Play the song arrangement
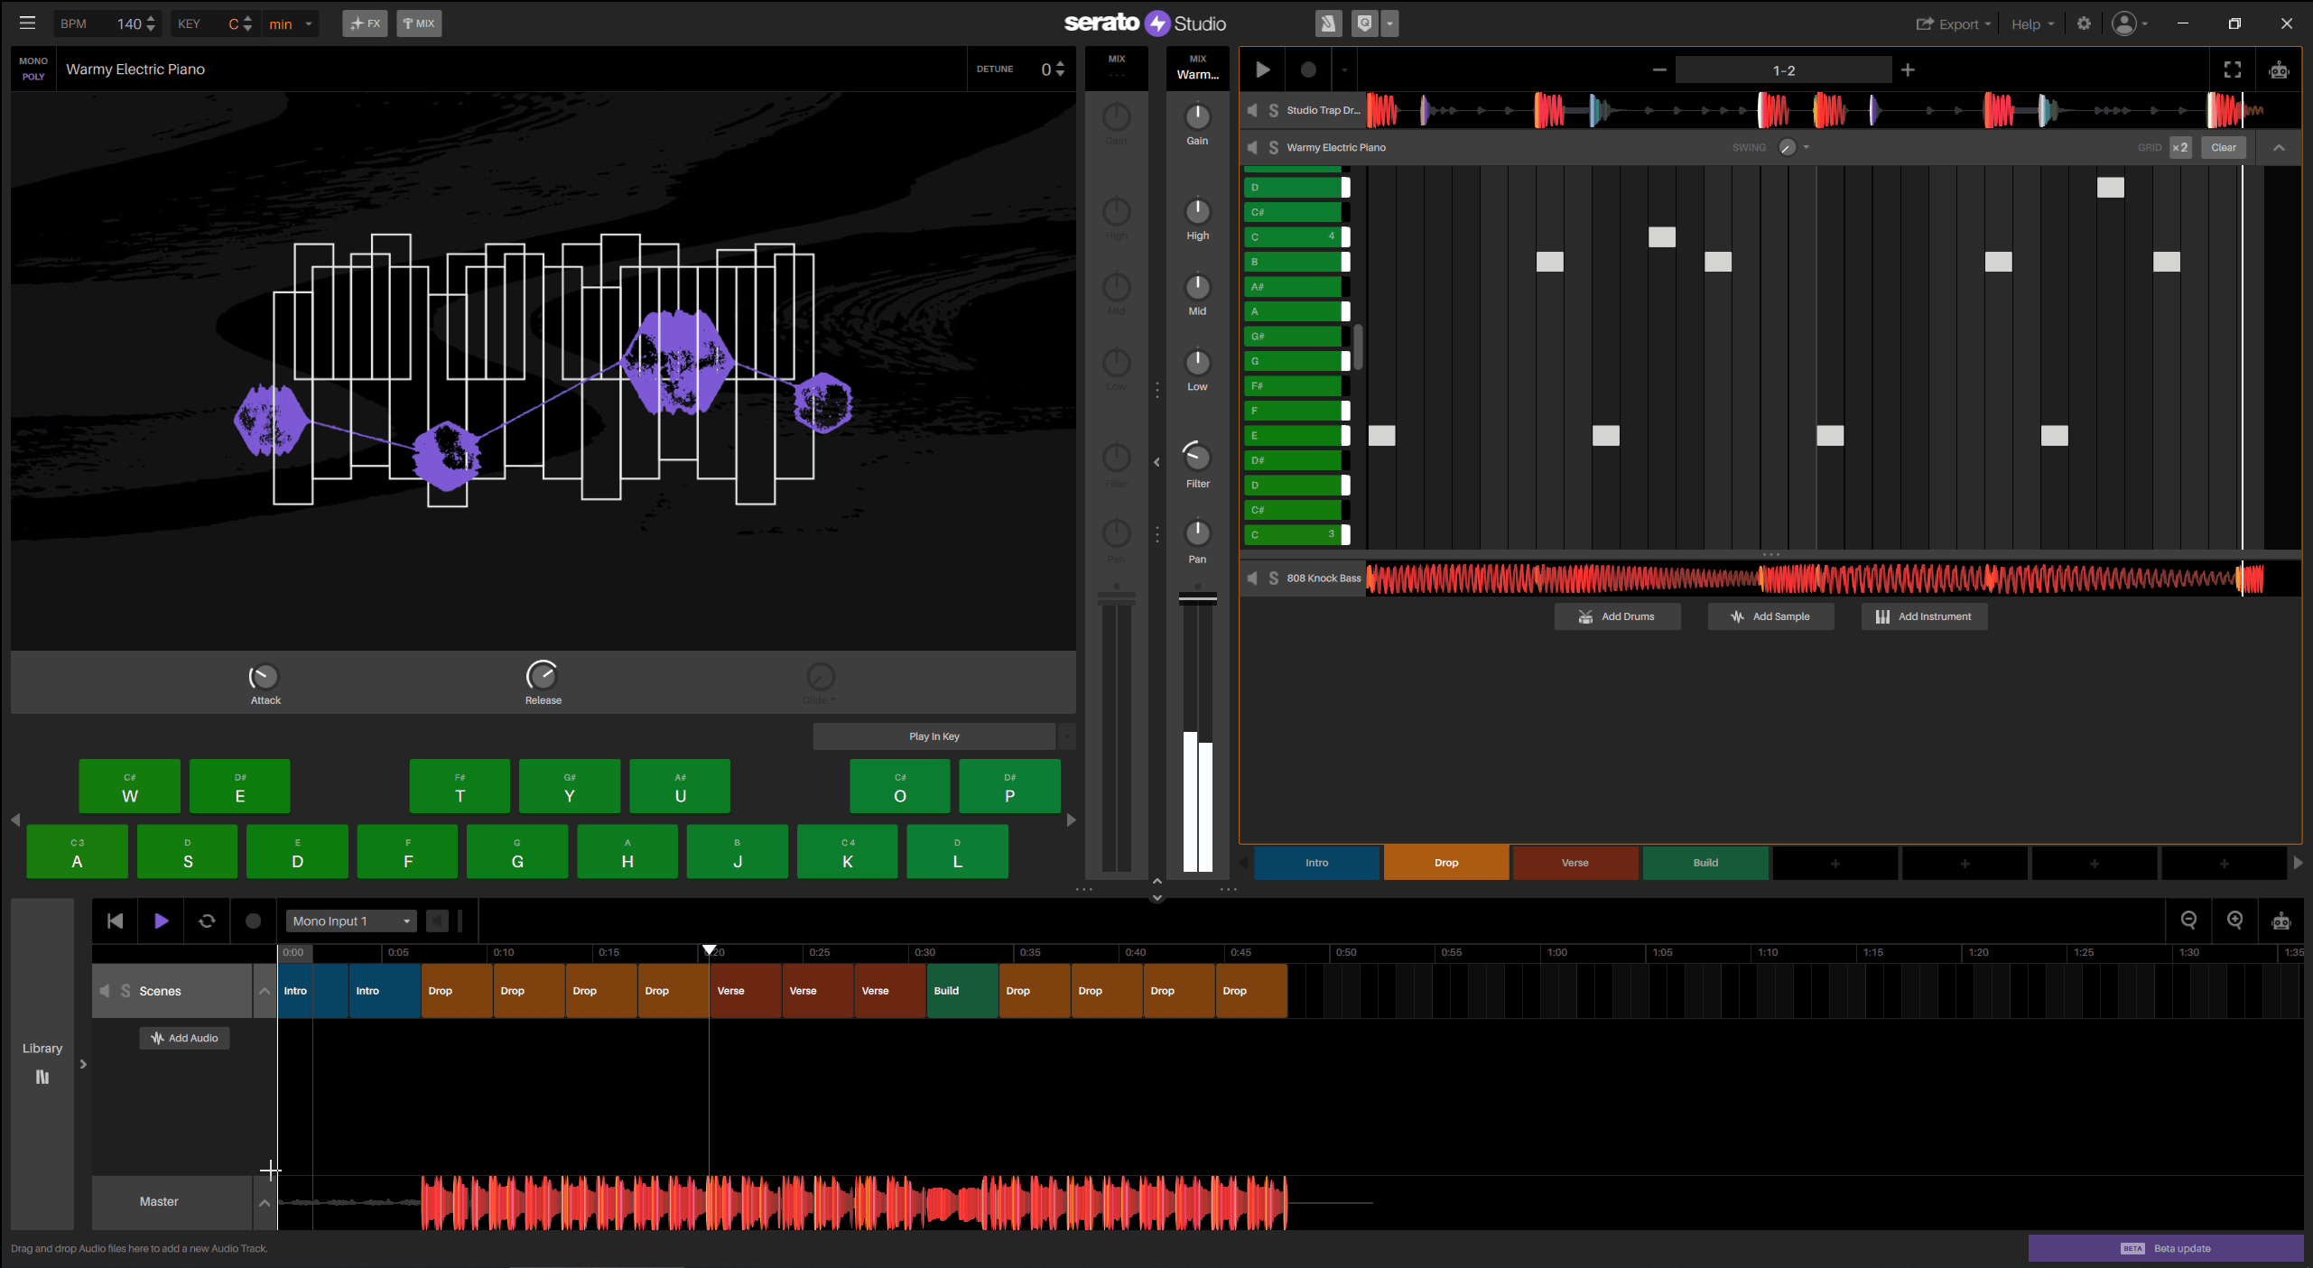This screenshot has width=2313, height=1268. tap(161, 921)
